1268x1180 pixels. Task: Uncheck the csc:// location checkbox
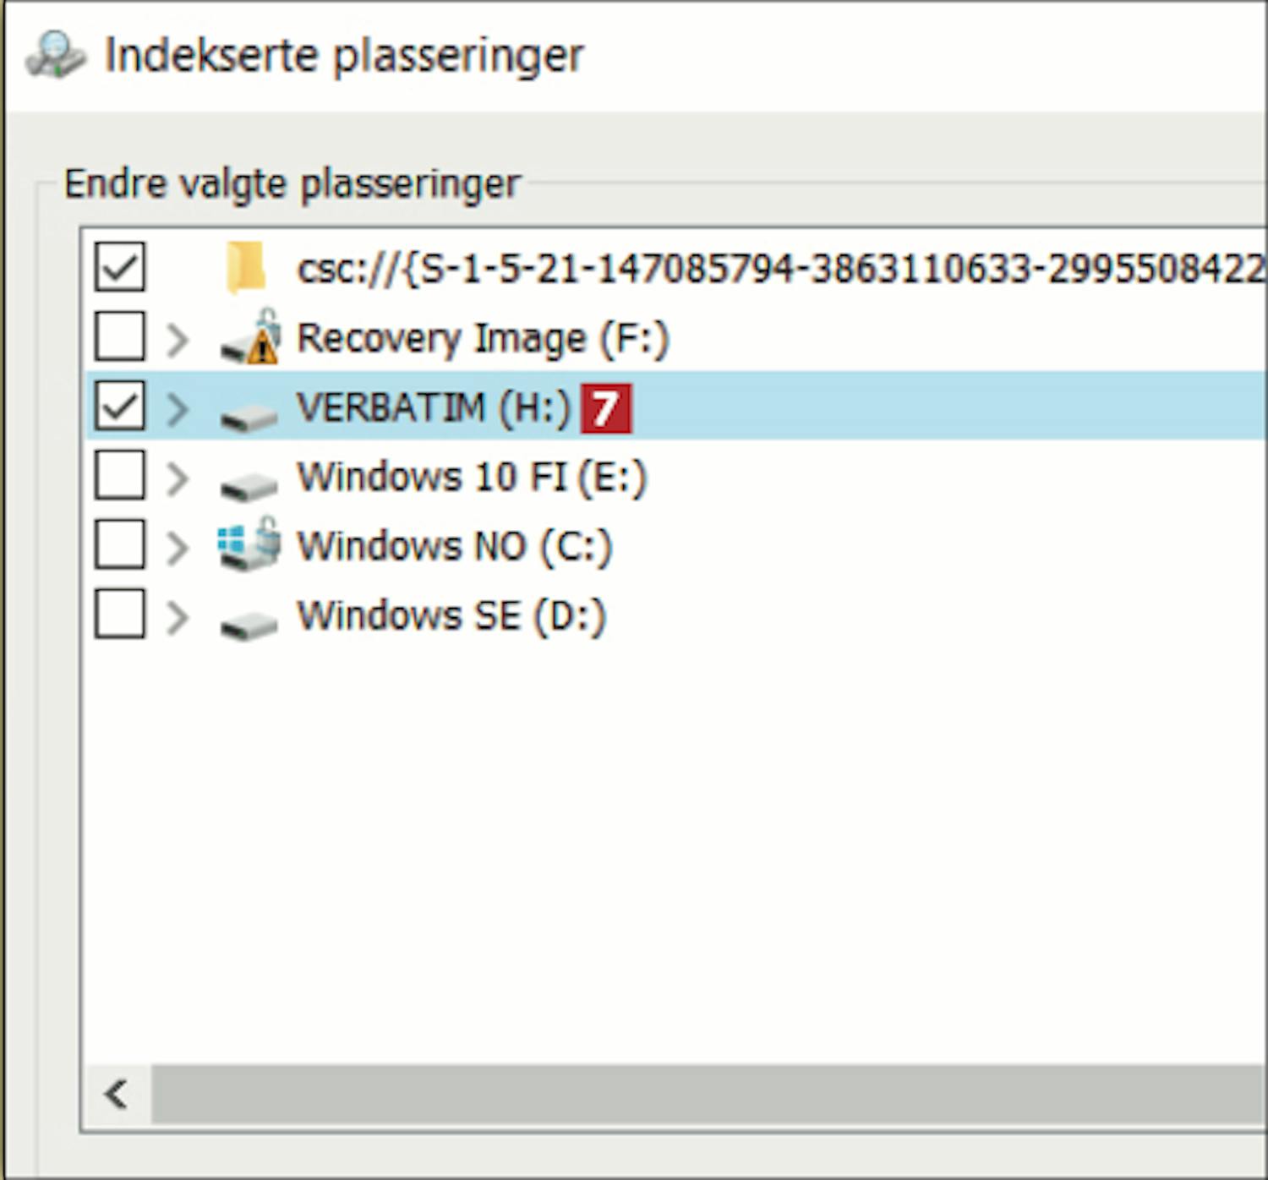[119, 267]
